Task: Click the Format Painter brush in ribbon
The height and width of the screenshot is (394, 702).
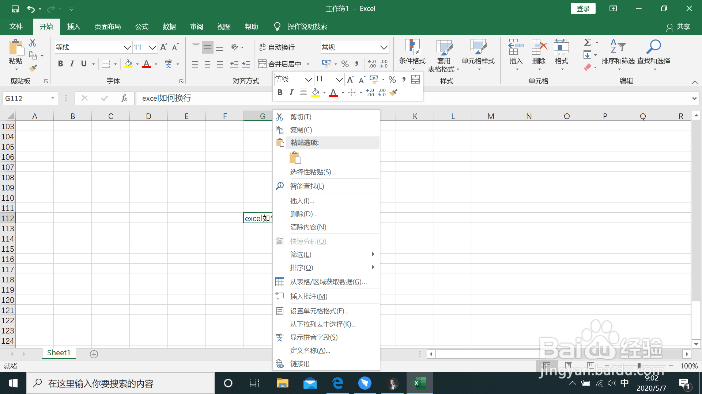Action: click(x=33, y=68)
